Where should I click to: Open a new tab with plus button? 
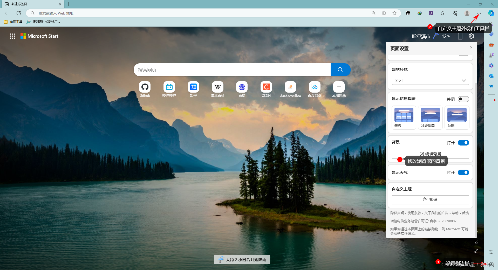point(69,4)
